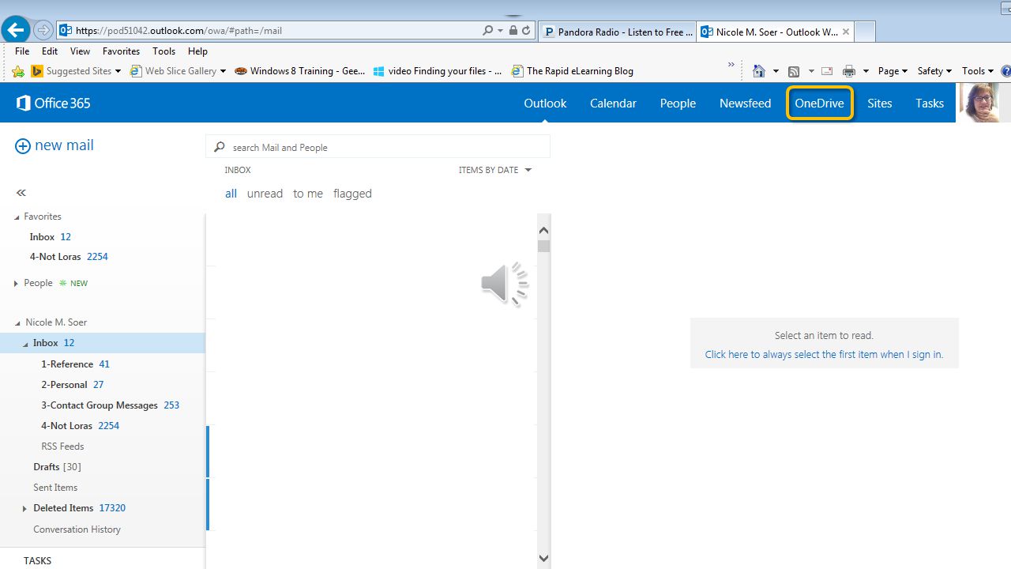Click message list scroll up arrow
1011x569 pixels.
point(543,230)
